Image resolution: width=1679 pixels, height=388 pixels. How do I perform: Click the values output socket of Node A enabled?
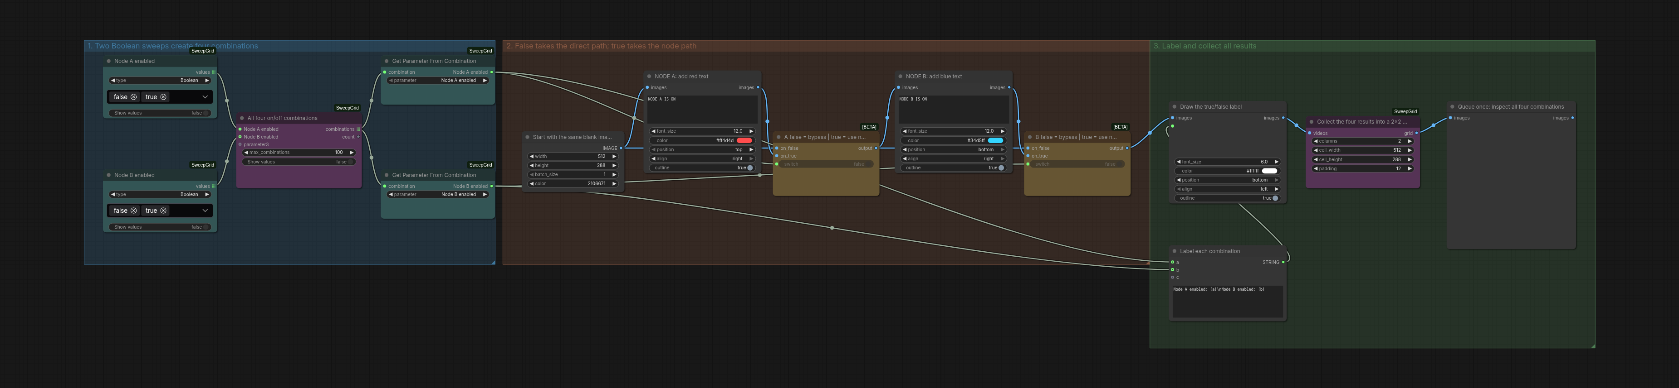coord(214,72)
